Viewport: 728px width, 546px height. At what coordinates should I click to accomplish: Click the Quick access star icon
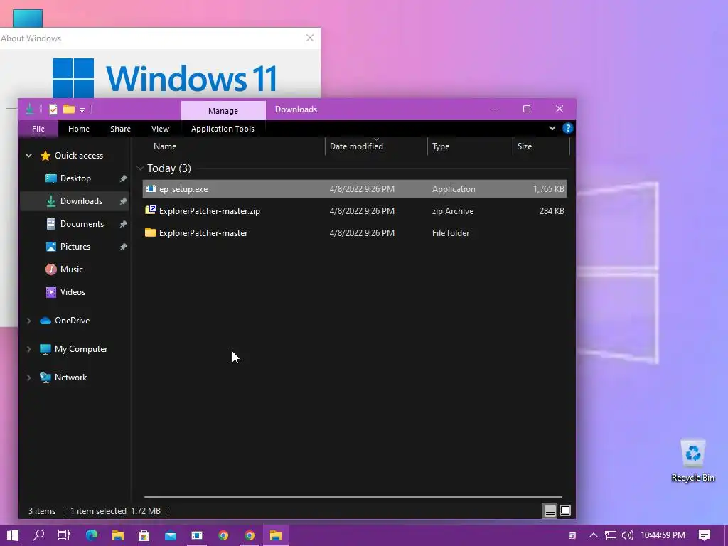45,156
